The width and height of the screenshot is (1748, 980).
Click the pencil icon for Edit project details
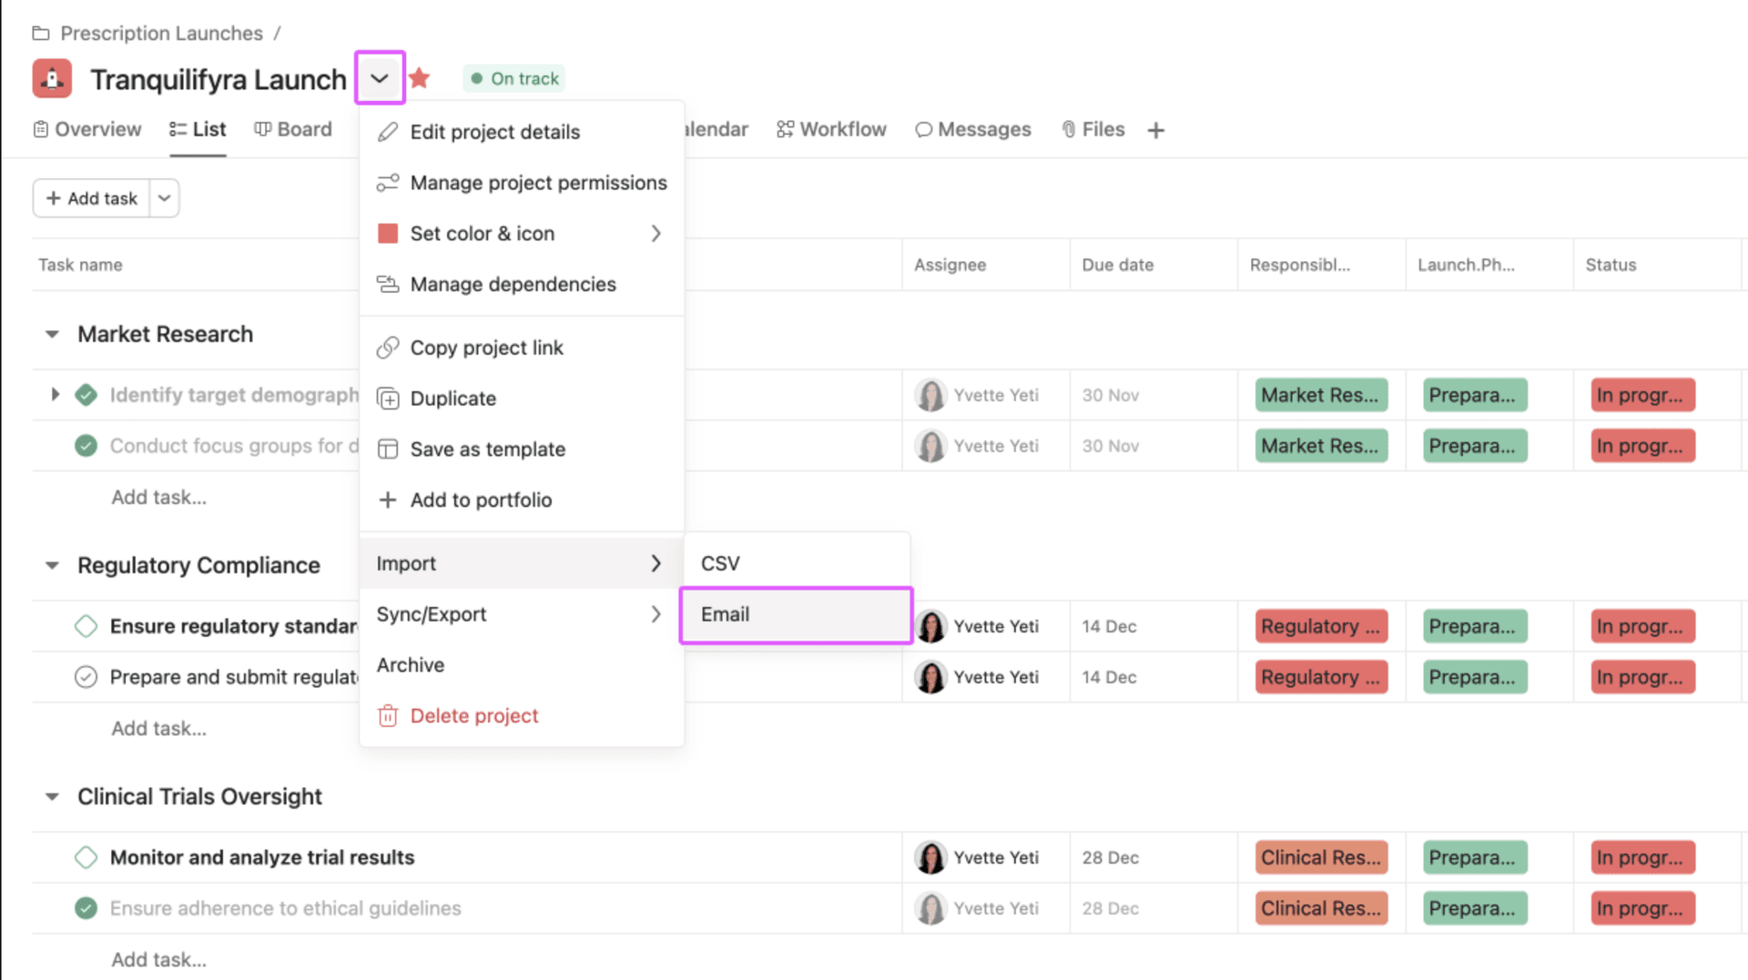pos(387,131)
